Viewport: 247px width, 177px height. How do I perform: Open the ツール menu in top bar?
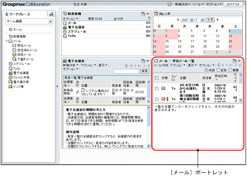[x=198, y=4]
